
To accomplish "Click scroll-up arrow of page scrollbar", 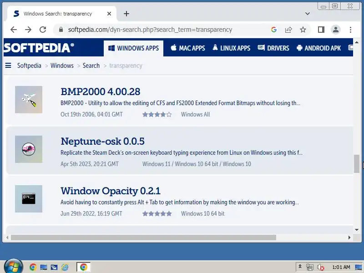I will click(357, 42).
